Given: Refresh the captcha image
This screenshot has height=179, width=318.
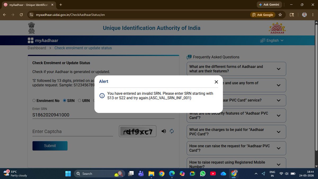Looking at the screenshot, I should [171, 131].
